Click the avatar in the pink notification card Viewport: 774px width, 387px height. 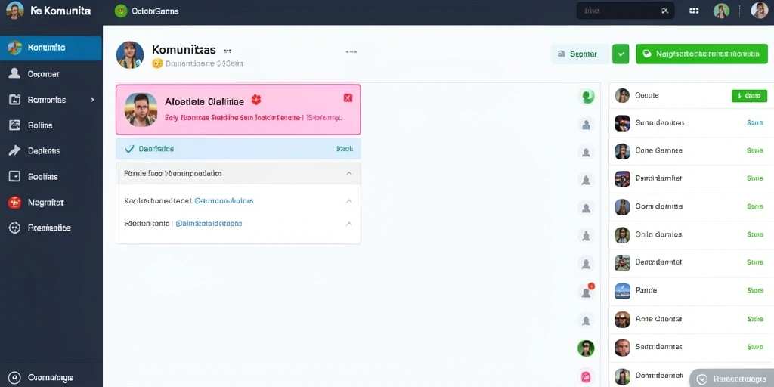[x=141, y=110]
